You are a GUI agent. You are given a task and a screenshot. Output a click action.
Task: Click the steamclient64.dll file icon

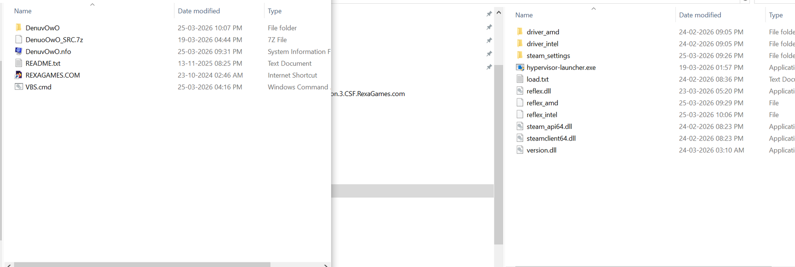click(x=520, y=138)
